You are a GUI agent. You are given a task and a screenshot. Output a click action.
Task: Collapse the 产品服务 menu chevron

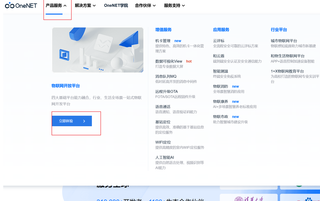[65, 6]
